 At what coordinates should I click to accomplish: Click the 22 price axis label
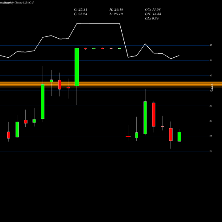click(x=211, y=151)
